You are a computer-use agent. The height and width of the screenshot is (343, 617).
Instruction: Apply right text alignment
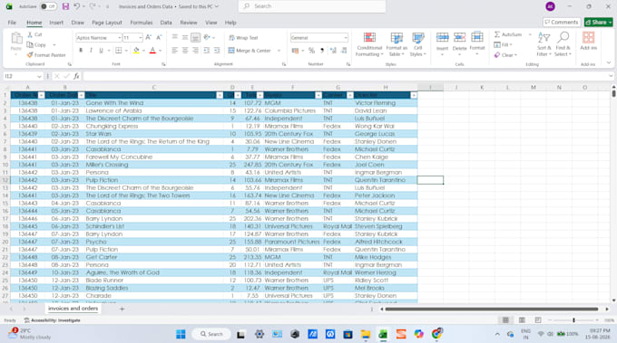[x=195, y=51]
